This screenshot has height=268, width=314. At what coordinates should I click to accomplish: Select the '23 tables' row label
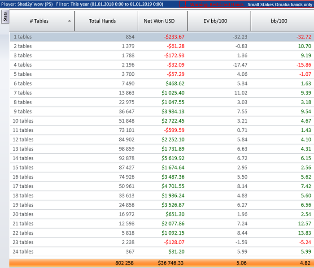tap(23, 242)
